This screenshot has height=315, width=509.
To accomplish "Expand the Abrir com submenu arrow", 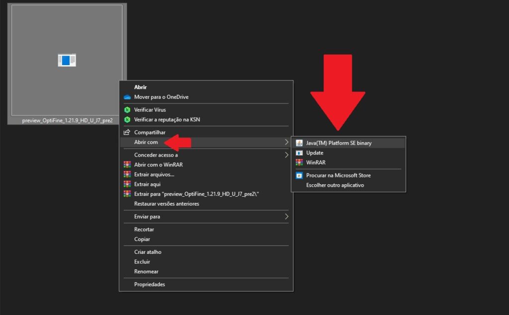I will pyautogui.click(x=286, y=142).
